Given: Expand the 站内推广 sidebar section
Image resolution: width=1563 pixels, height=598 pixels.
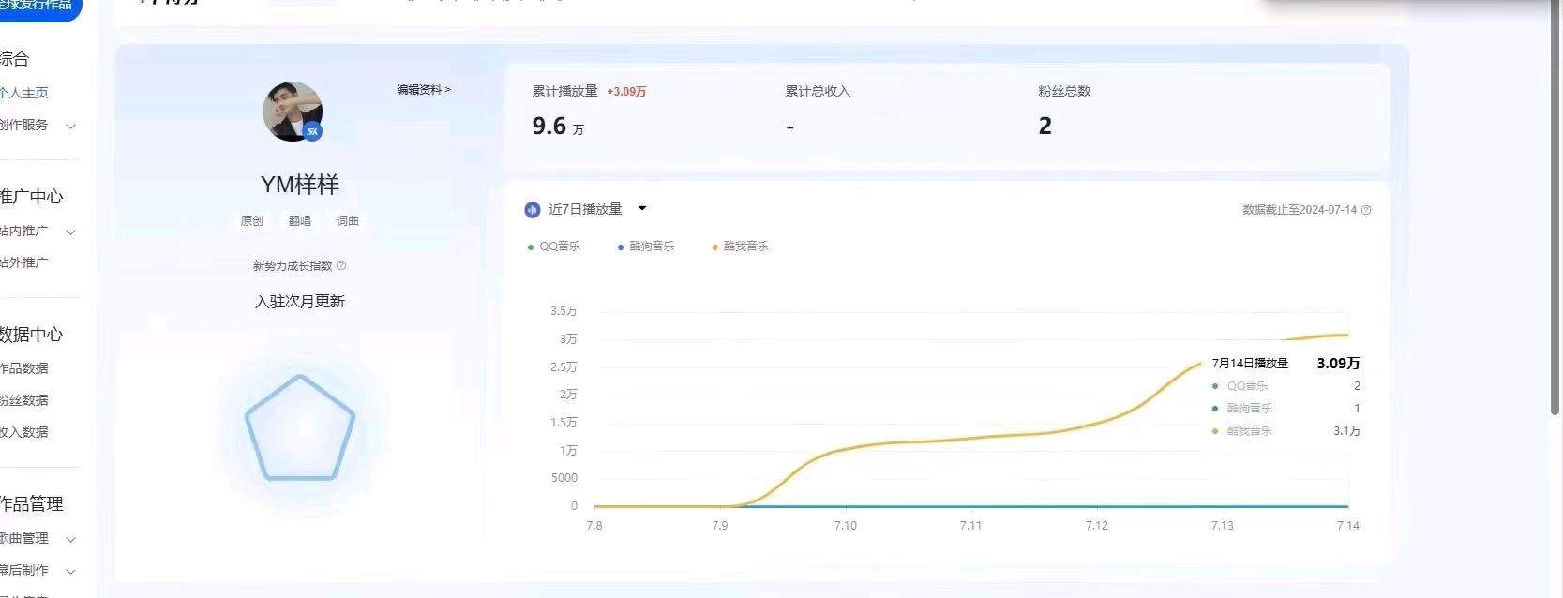Looking at the screenshot, I should coord(70,232).
